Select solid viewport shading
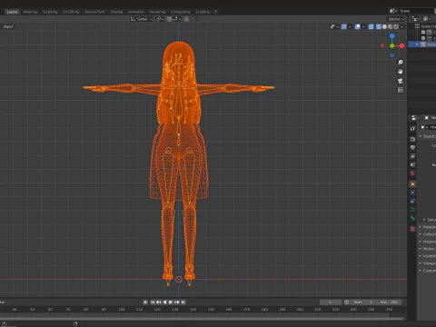This screenshot has height=327, width=436. 384,26
